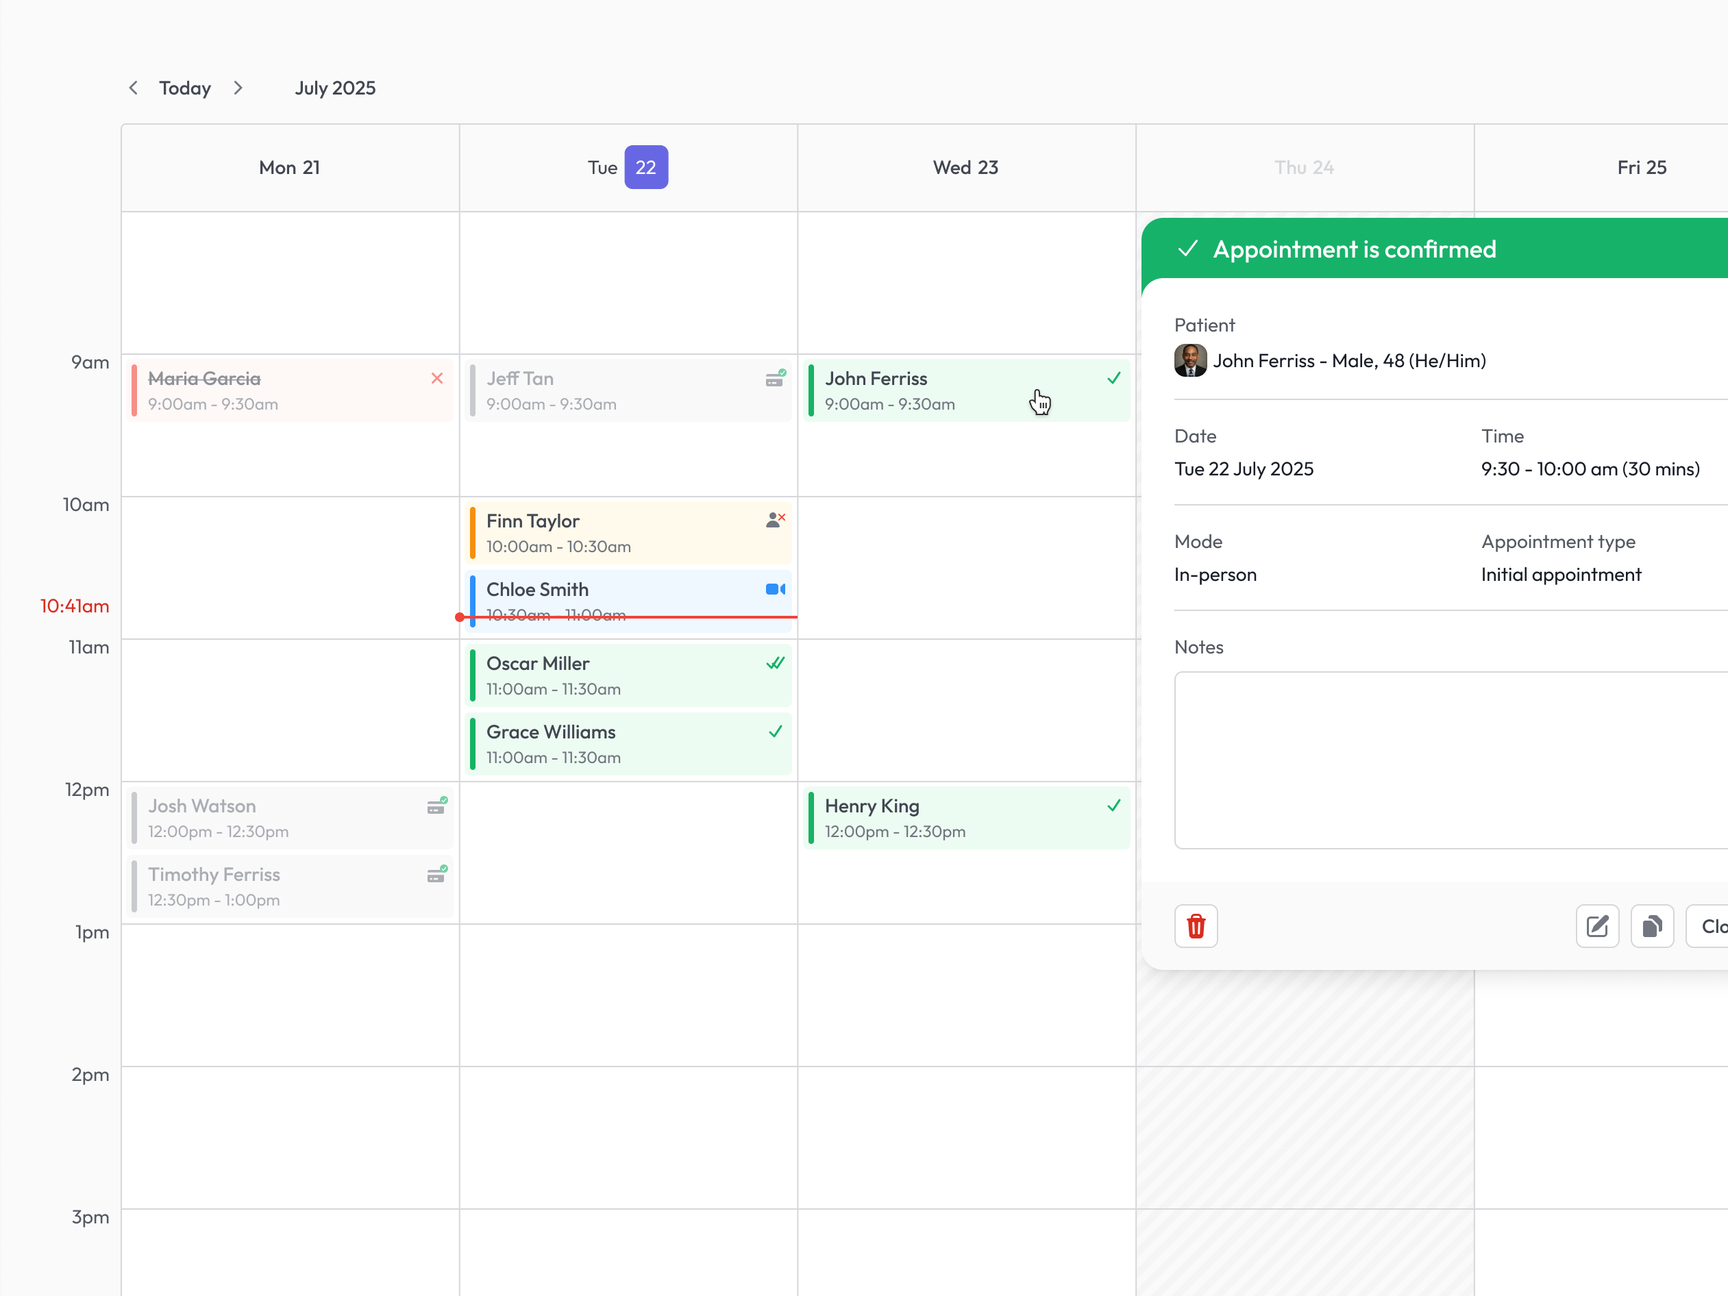Click the payment icon on Timothy Ferriss's appointment
This screenshot has height=1296, width=1728.
click(x=437, y=874)
